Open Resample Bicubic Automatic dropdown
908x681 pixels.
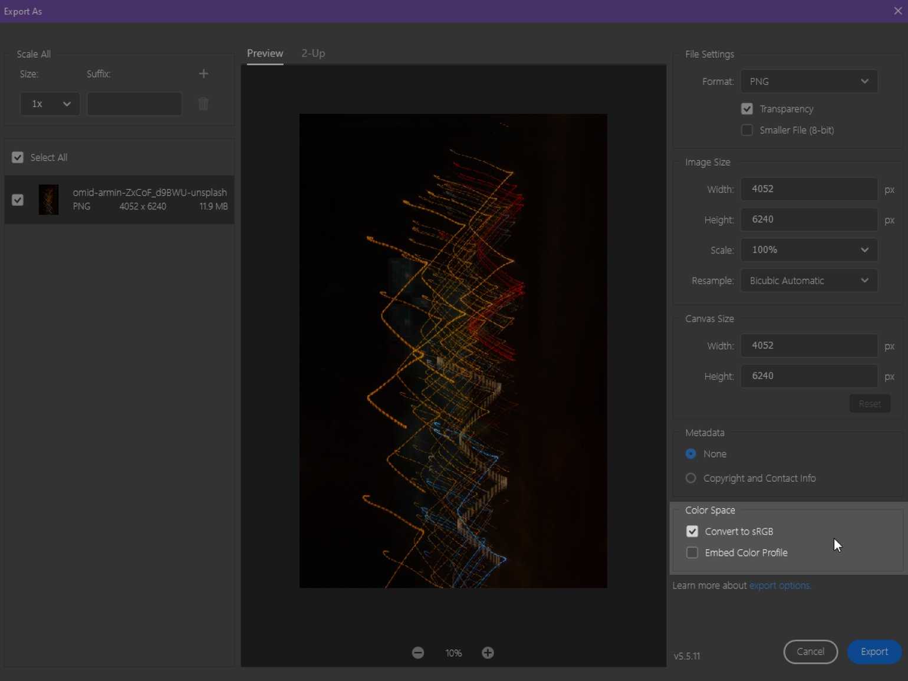808,281
